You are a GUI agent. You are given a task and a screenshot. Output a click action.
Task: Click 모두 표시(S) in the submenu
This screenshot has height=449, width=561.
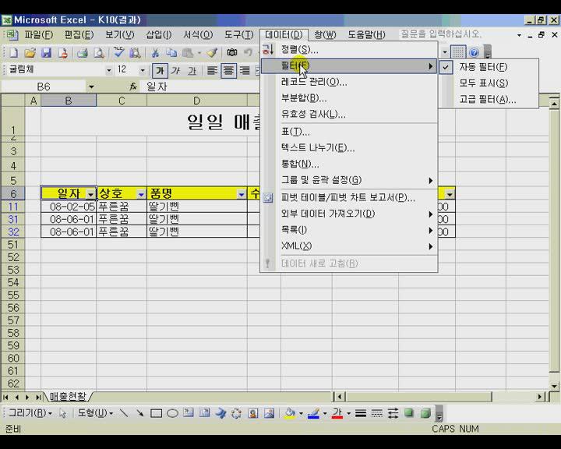(x=489, y=83)
